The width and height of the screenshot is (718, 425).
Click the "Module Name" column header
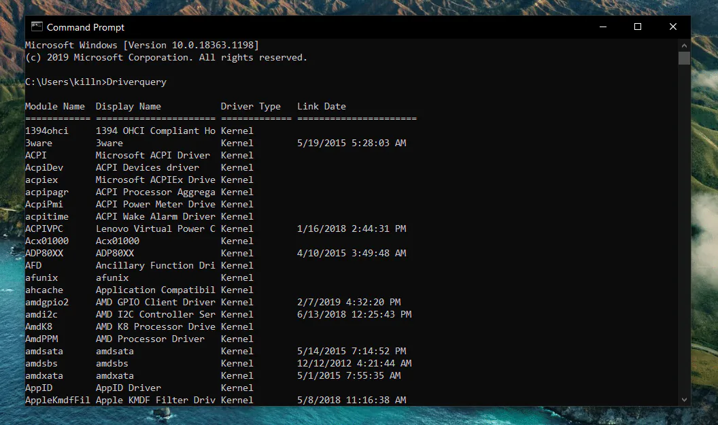tap(55, 106)
